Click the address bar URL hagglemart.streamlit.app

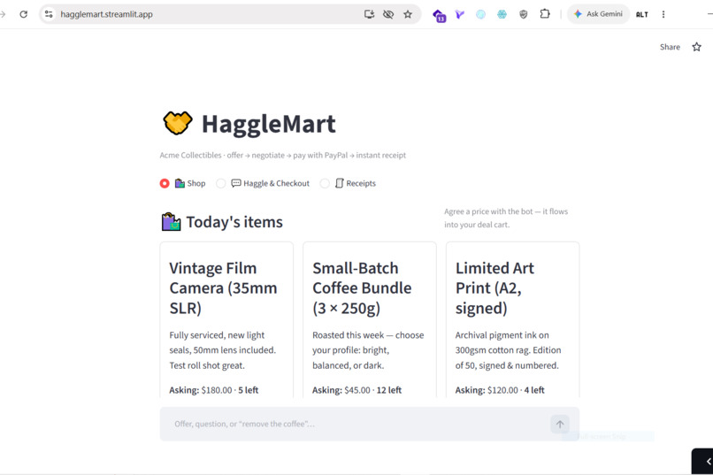pos(106,14)
